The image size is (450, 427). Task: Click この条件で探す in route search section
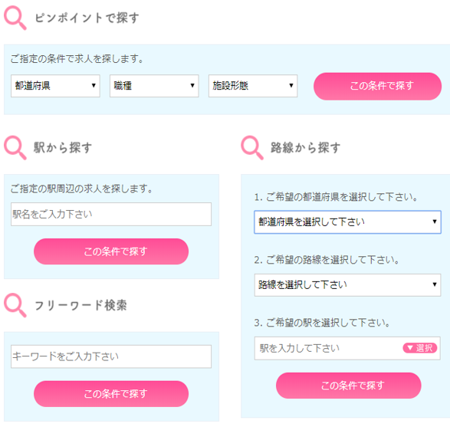point(349,386)
